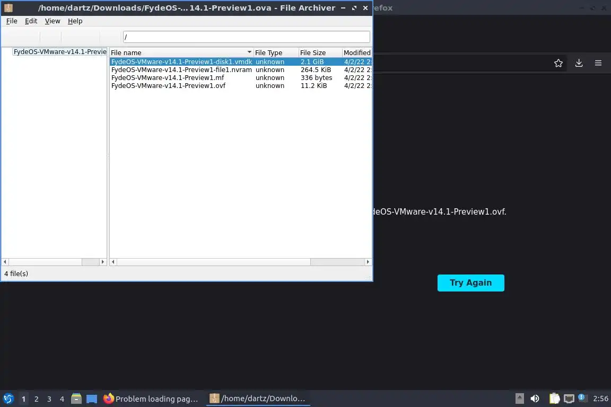
Task: Click file list horizontal scrollbar right arrow
Action: (x=368, y=262)
